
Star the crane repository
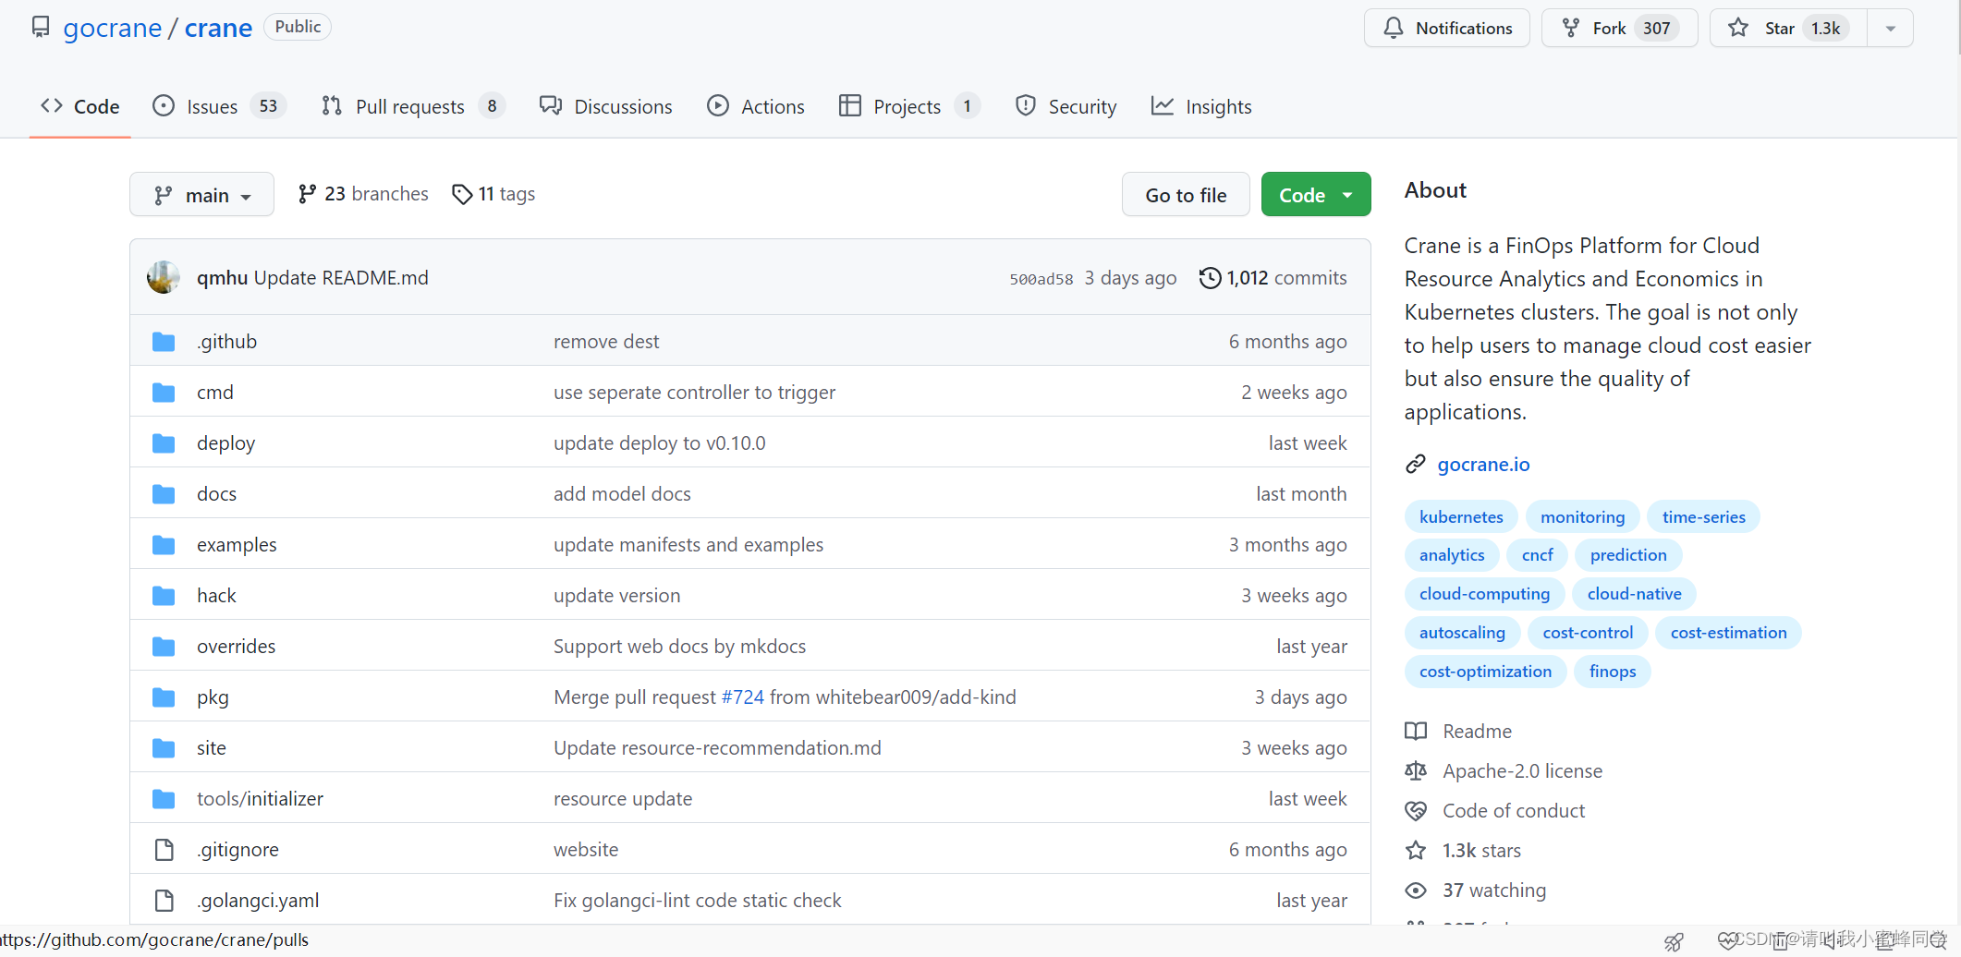1788,28
